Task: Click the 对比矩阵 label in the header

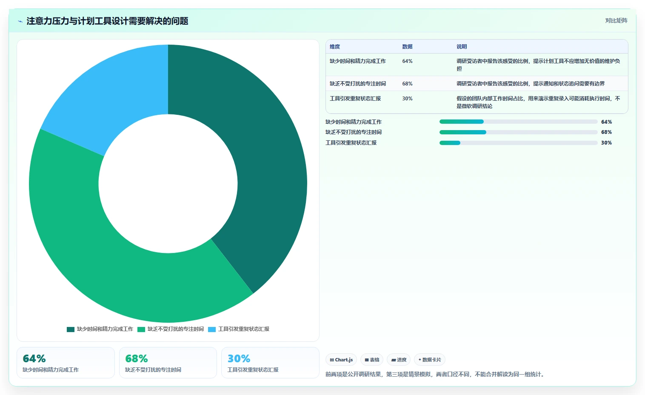Action: point(616,20)
